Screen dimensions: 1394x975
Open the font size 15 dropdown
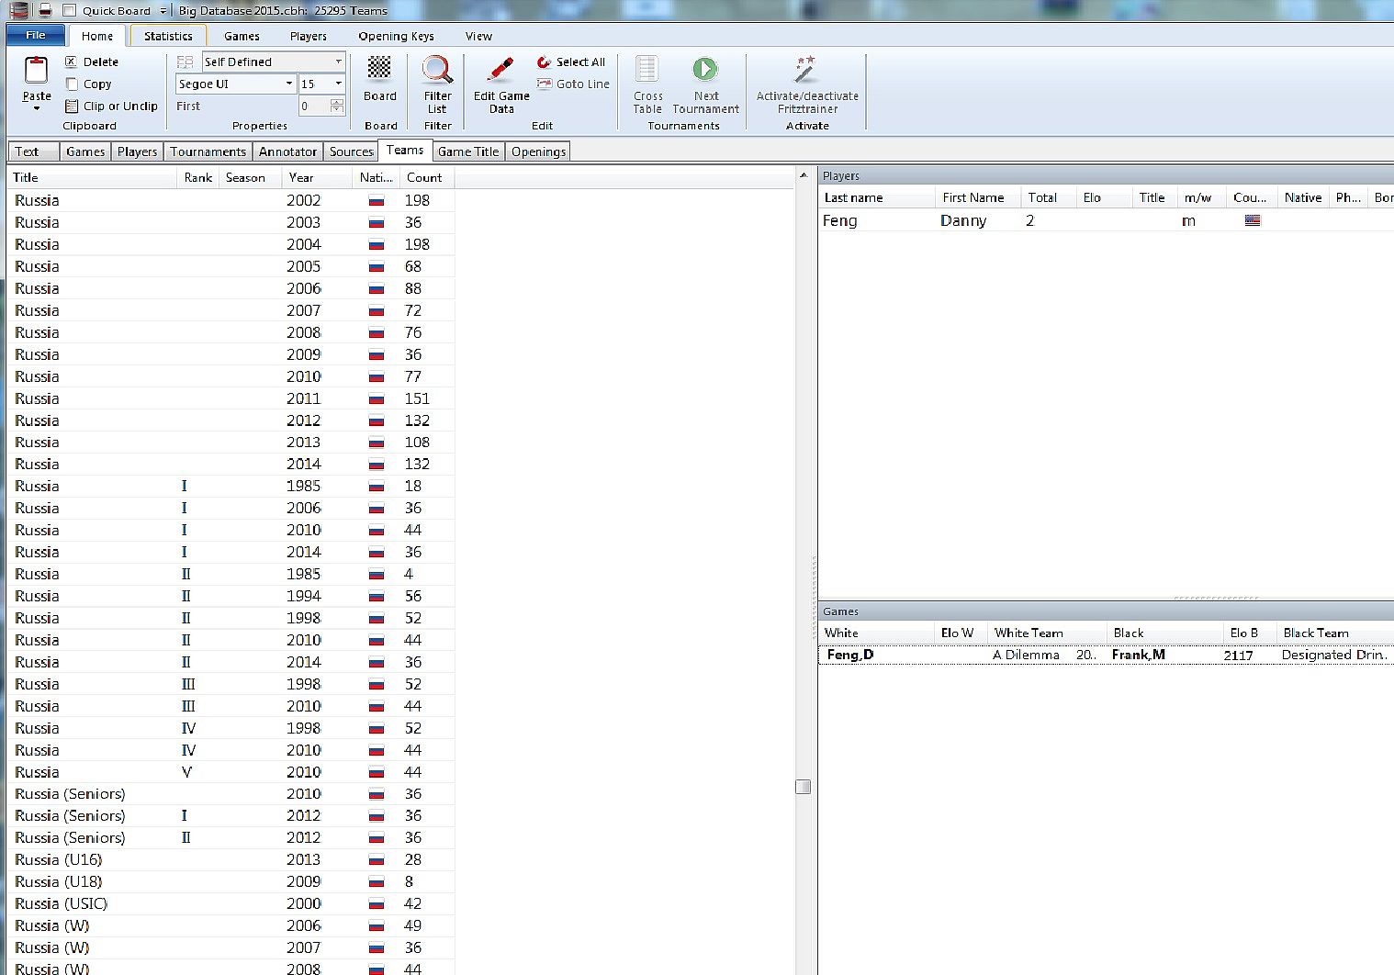338,84
